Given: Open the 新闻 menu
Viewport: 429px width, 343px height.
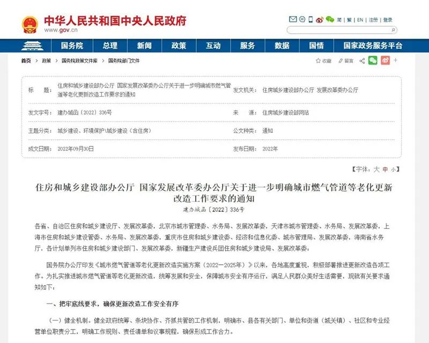Looking at the screenshot, I should point(144,46).
